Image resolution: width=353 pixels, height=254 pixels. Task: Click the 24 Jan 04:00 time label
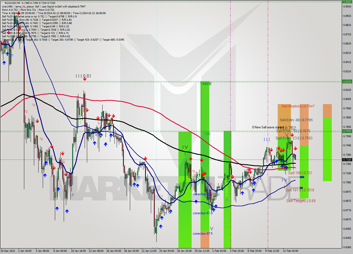167,251
